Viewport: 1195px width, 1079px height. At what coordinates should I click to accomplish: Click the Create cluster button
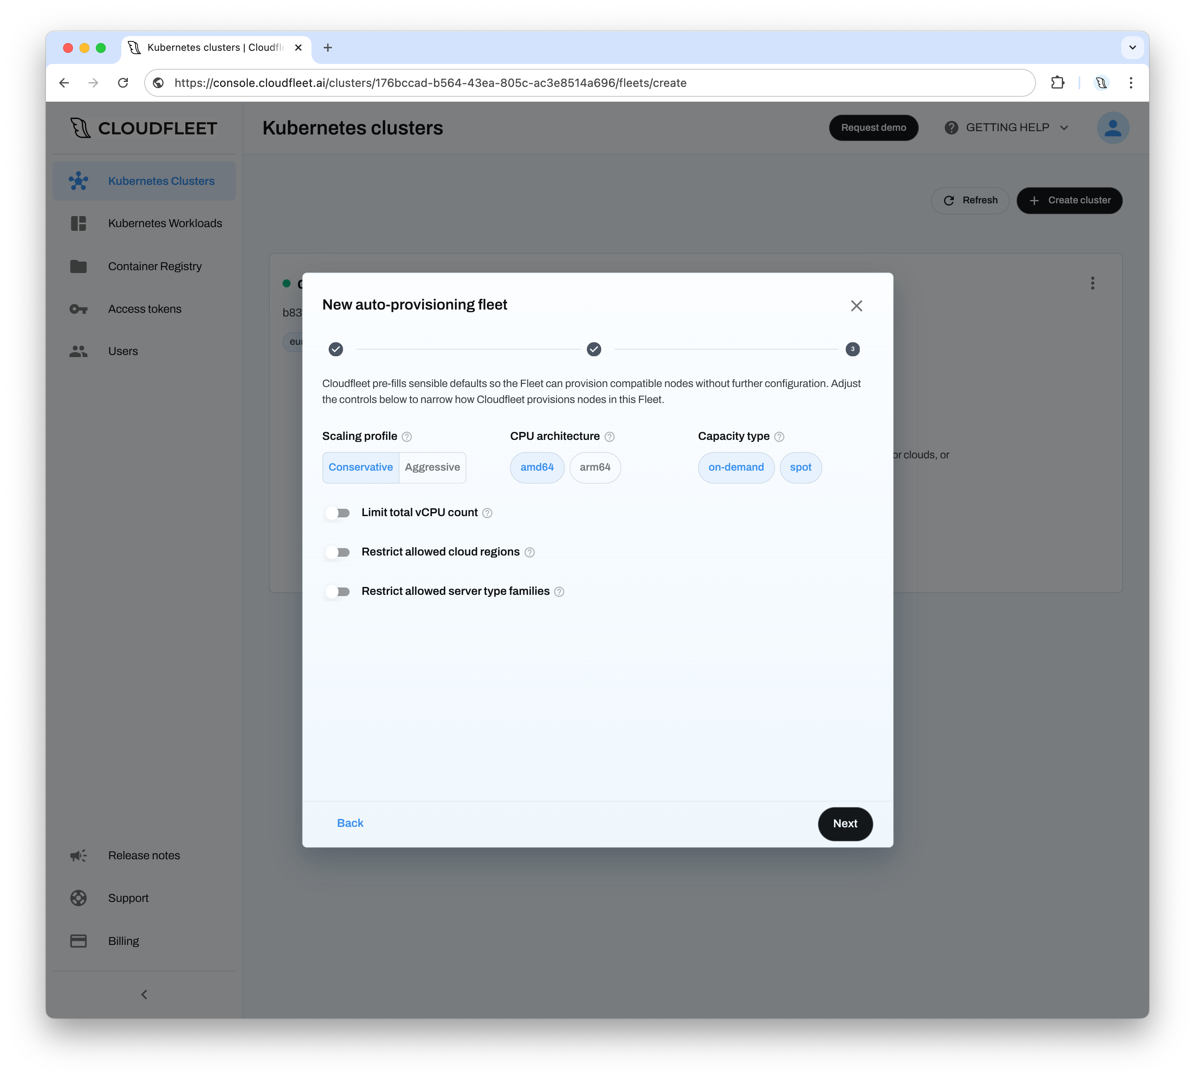[1069, 200]
